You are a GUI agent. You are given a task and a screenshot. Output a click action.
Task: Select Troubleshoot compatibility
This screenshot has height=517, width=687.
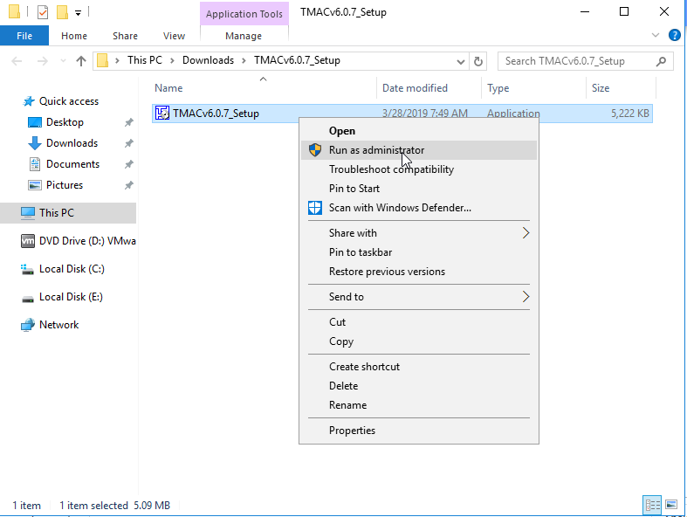click(x=418, y=169)
